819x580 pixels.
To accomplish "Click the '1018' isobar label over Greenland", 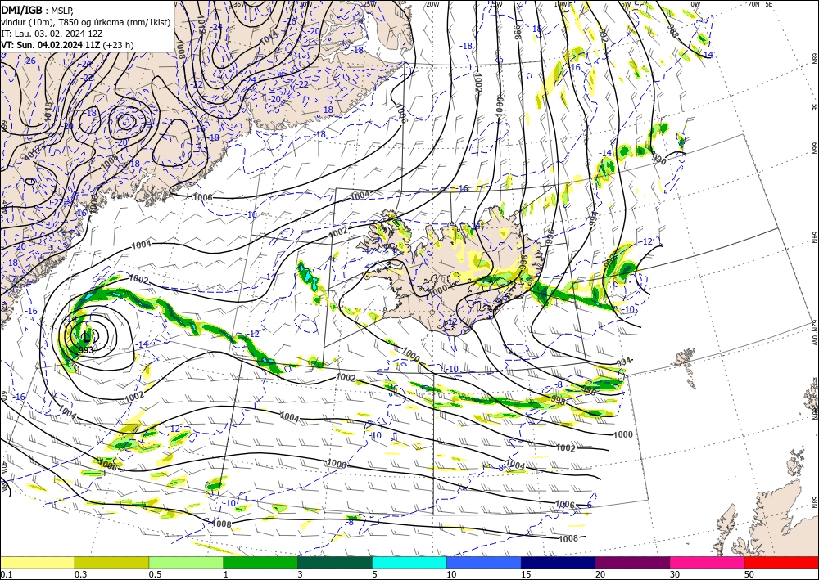I will (x=48, y=111).
